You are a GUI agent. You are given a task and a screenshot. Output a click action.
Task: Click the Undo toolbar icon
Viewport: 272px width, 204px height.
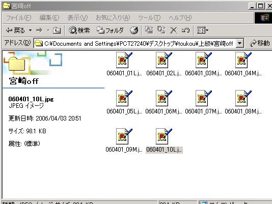185,31
